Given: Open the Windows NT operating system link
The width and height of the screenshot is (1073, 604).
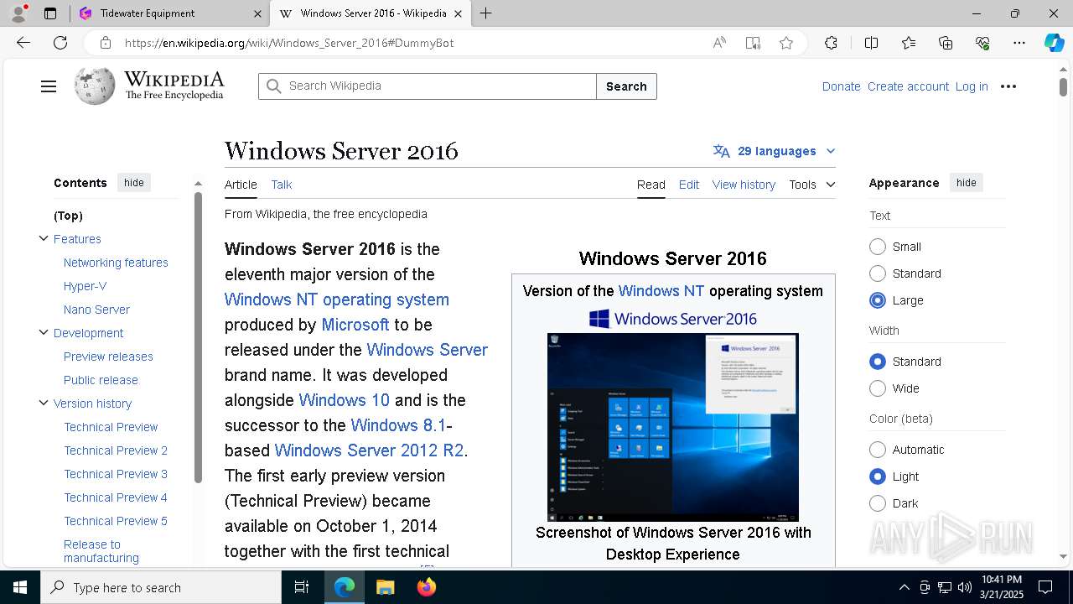Looking at the screenshot, I should coord(337,299).
